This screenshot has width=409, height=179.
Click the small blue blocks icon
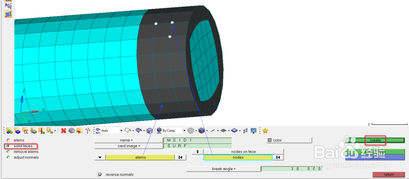tap(245, 130)
